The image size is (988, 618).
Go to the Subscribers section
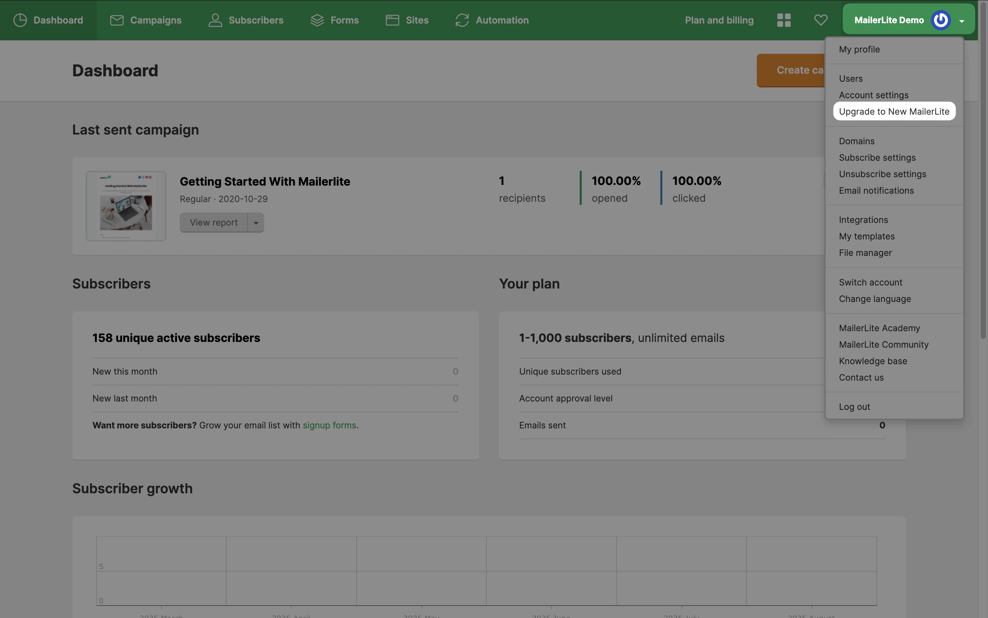click(246, 20)
